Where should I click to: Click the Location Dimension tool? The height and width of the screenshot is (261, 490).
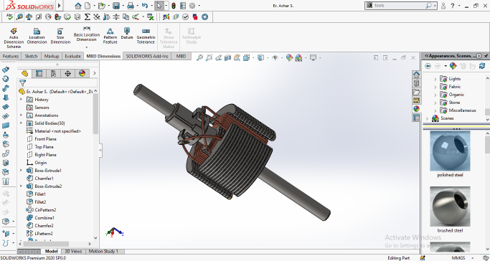point(37,37)
